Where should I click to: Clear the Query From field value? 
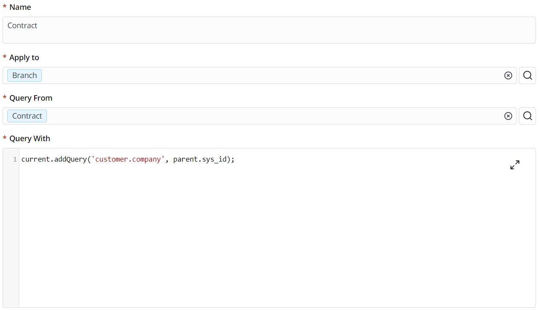point(508,116)
